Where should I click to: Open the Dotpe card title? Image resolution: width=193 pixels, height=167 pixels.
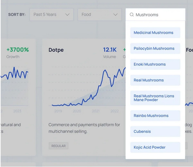[x=56, y=50]
